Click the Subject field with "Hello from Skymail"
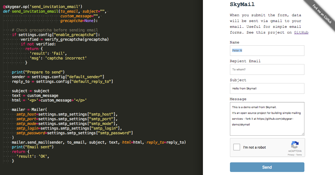 point(267,88)
